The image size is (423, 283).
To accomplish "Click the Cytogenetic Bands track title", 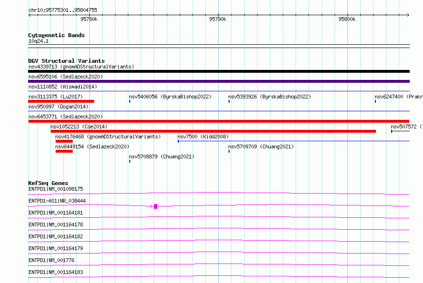I will click(x=57, y=35).
